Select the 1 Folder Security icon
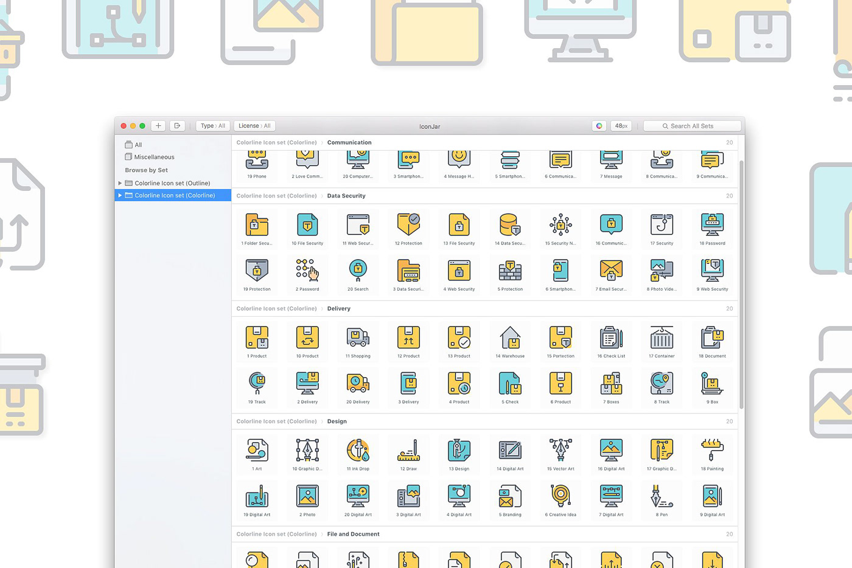This screenshot has width=852, height=568. point(257,226)
